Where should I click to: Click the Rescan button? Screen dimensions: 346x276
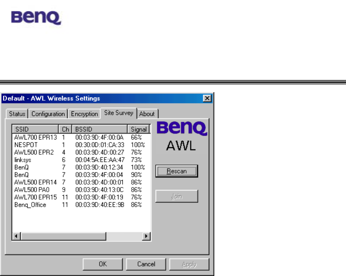click(x=177, y=171)
